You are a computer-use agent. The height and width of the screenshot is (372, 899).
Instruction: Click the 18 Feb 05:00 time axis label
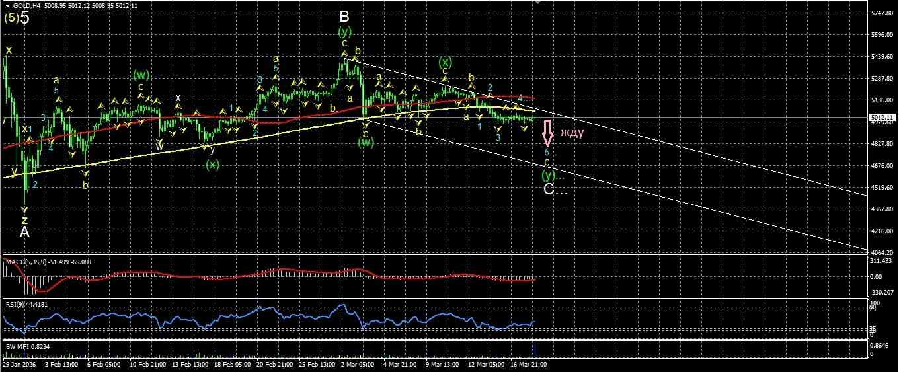[232, 364]
